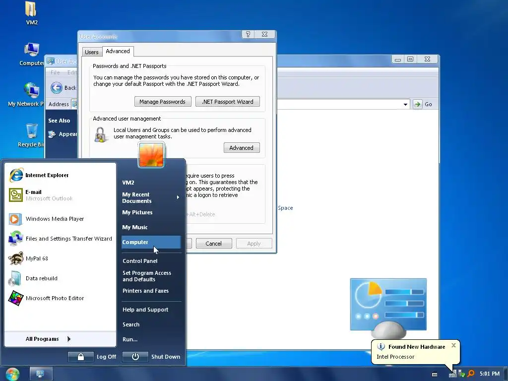Open My Pictures from Start menu
This screenshot has height=381, width=508.
[x=151, y=212]
